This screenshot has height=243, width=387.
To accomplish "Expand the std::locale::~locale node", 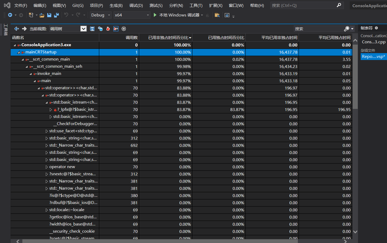I will click(x=47, y=210).
